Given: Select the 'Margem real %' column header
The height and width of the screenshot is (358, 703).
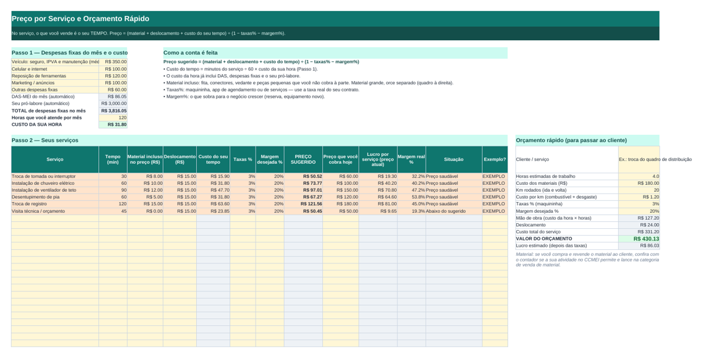Looking at the screenshot, I should pyautogui.click(x=411, y=159).
